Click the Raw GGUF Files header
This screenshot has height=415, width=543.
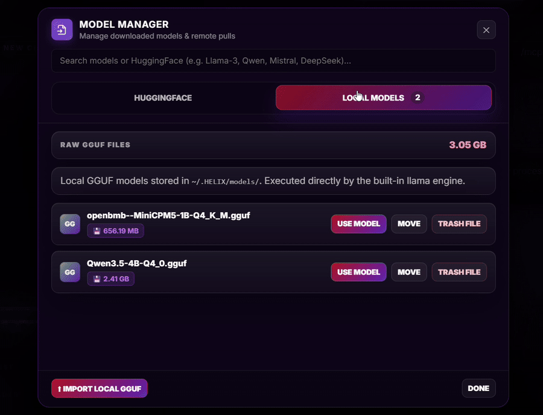tap(95, 145)
